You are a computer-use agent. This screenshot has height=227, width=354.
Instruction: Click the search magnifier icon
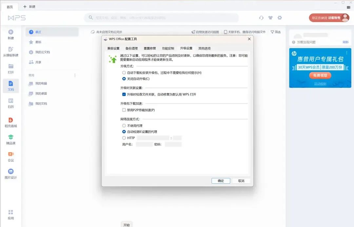[x=90, y=17]
